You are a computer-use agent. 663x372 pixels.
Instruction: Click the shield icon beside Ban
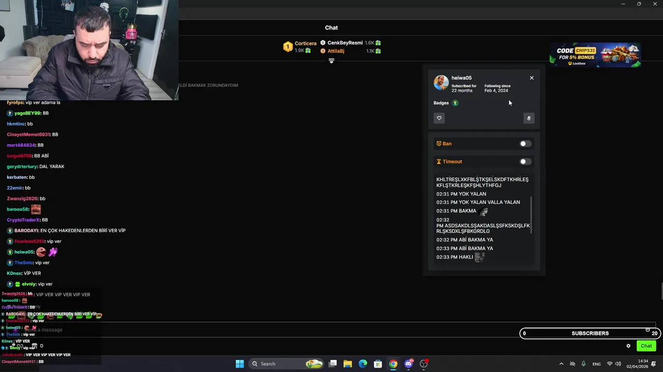(439, 144)
